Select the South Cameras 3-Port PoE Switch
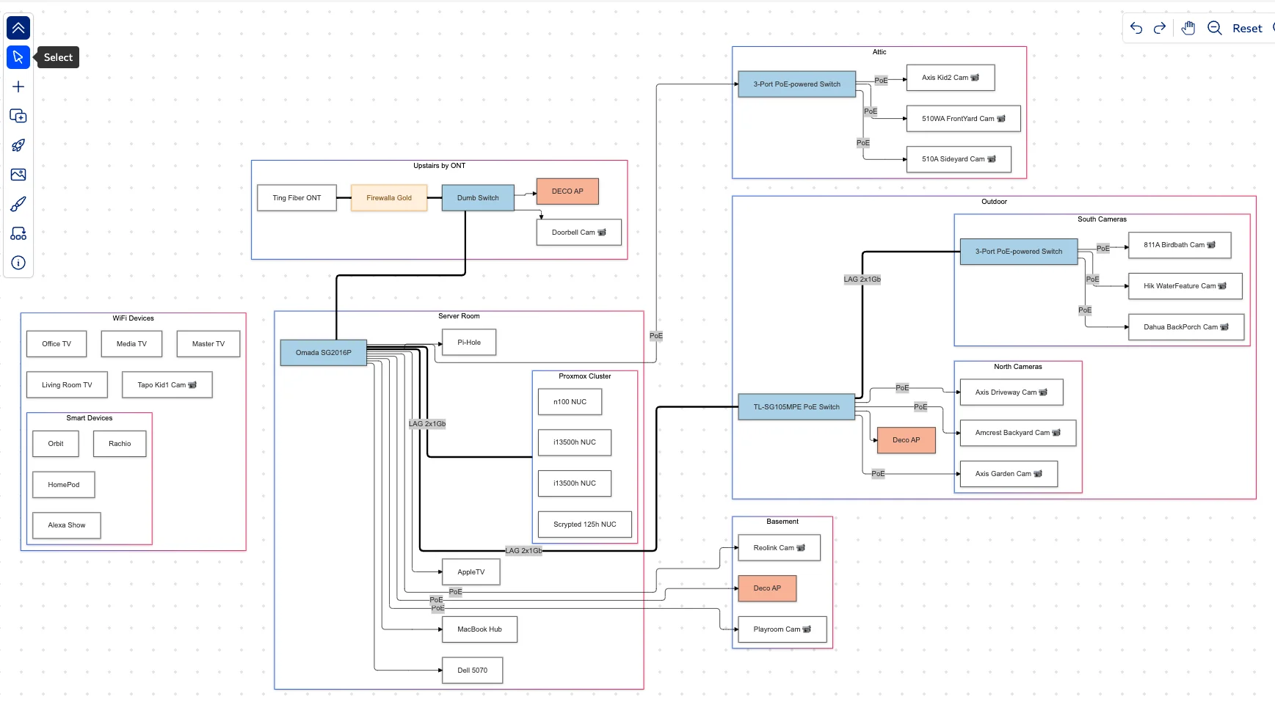The height and width of the screenshot is (705, 1275). point(1019,252)
